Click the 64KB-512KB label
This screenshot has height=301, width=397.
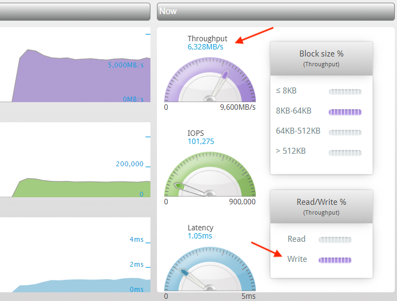tap(298, 131)
